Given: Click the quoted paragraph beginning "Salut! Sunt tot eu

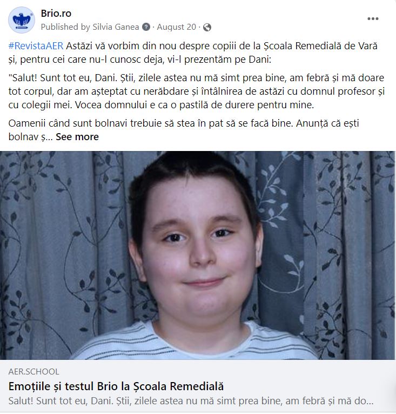Looking at the screenshot, I should tap(197, 91).
